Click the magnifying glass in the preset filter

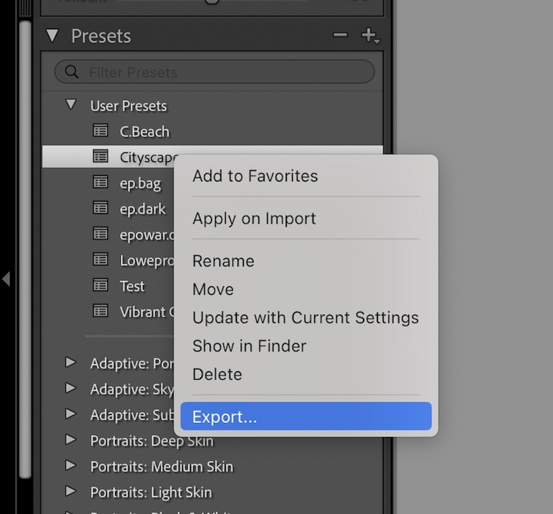point(72,72)
